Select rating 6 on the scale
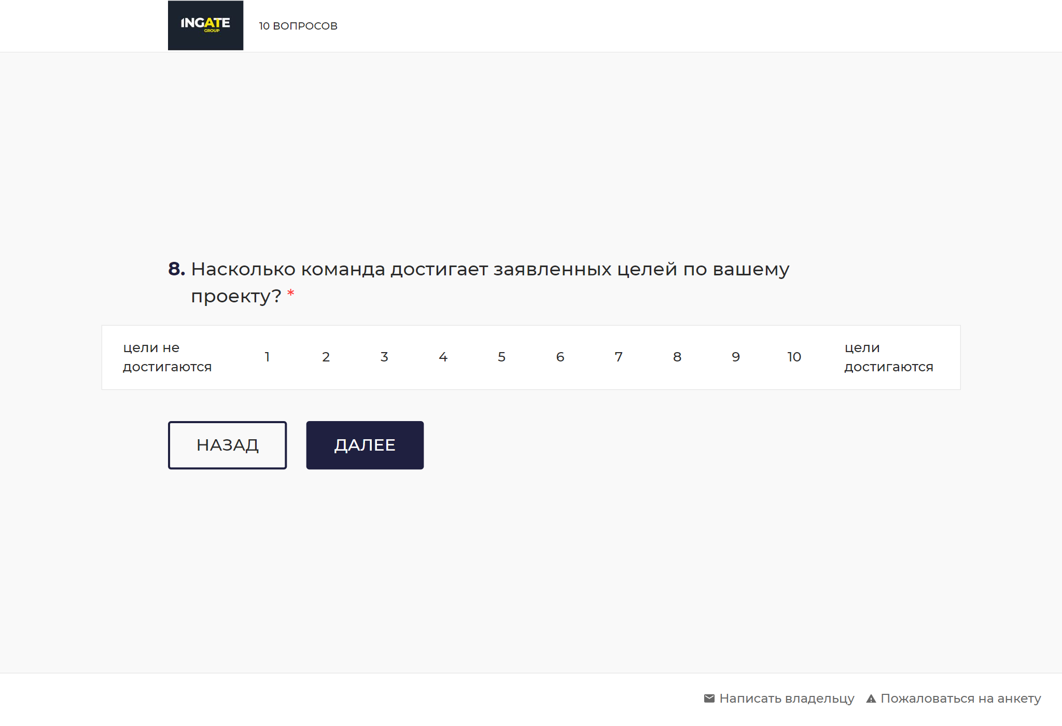Viewport: 1062px width, 726px height. click(560, 357)
